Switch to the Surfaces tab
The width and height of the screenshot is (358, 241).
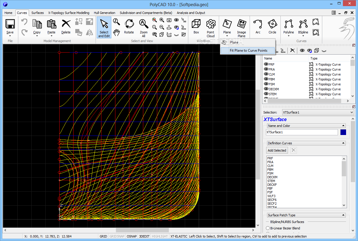pyautogui.click(x=37, y=13)
